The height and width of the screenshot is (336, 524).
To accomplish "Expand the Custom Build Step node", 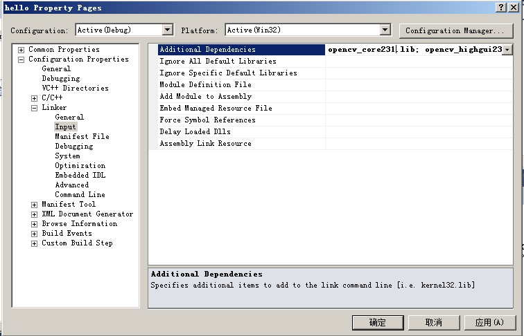I will (x=34, y=243).
